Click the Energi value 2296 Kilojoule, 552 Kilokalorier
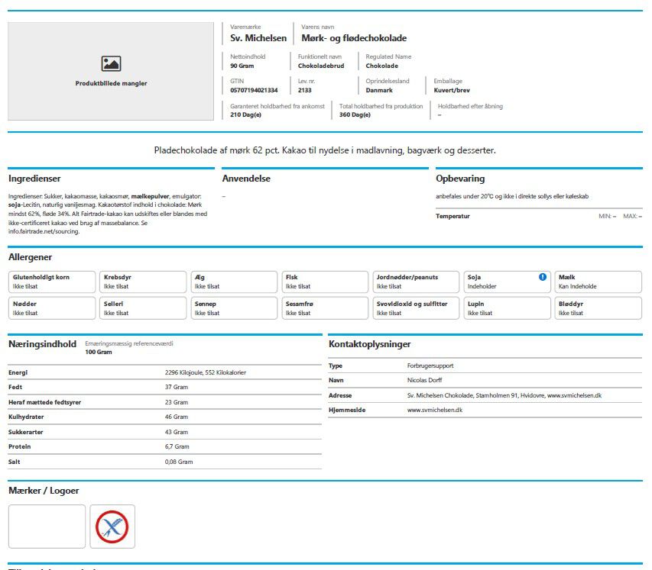This screenshot has width=652, height=570. point(206,373)
